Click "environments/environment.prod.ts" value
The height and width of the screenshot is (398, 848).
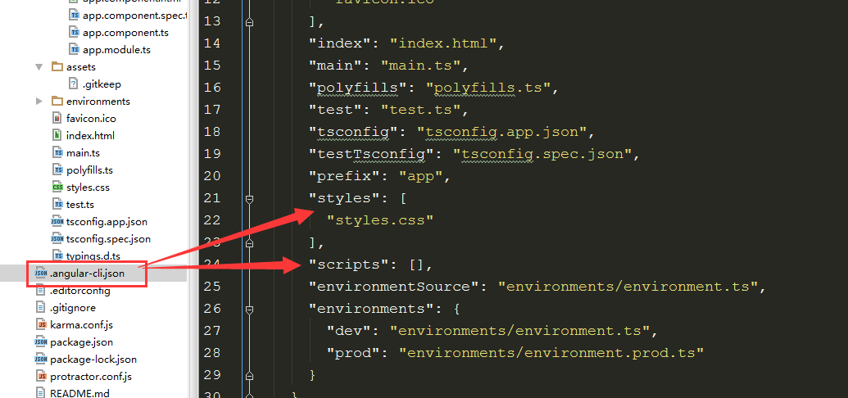(x=551, y=353)
